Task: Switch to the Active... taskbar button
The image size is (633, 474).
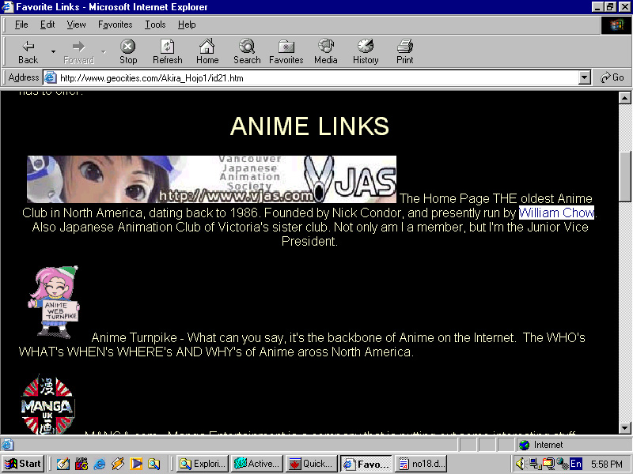Action: [257, 464]
